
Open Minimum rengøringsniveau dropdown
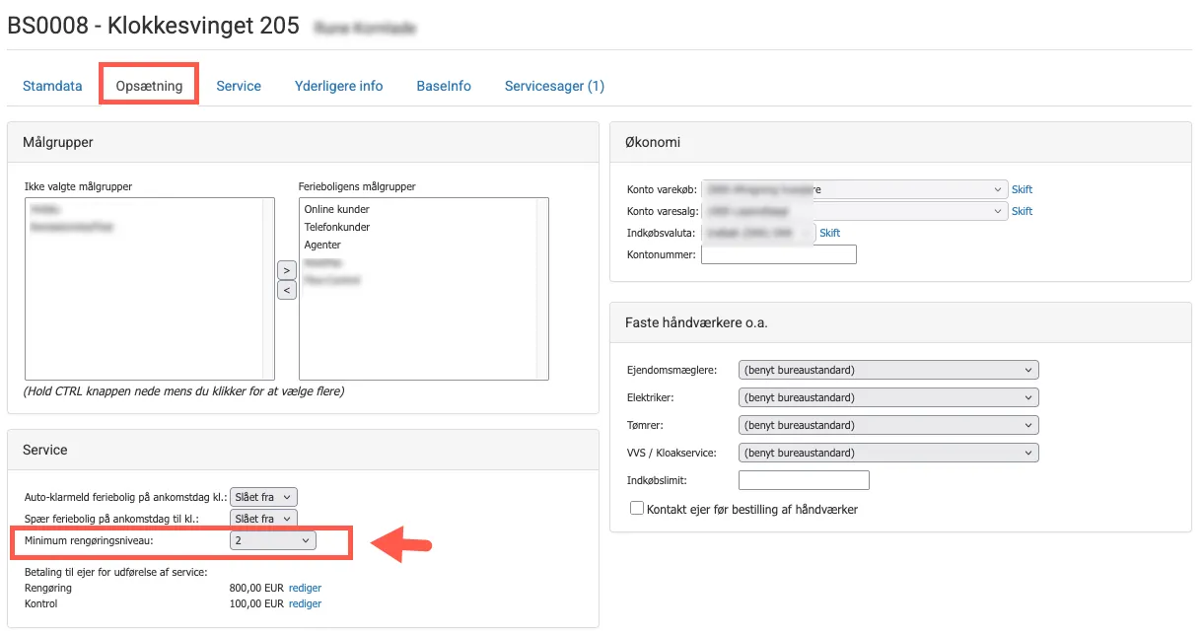click(x=272, y=540)
